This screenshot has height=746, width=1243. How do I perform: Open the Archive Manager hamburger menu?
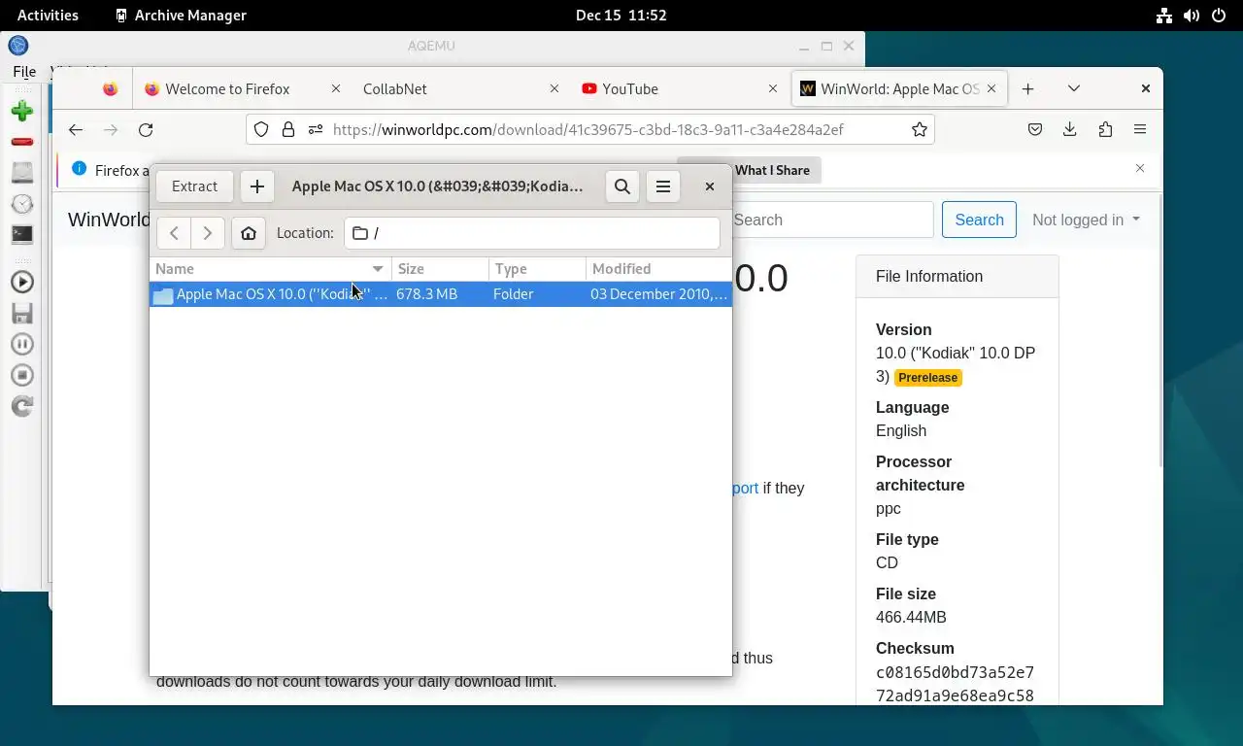tap(663, 186)
